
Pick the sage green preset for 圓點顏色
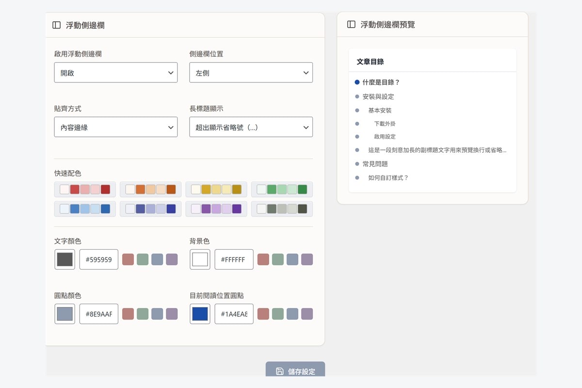(143, 314)
